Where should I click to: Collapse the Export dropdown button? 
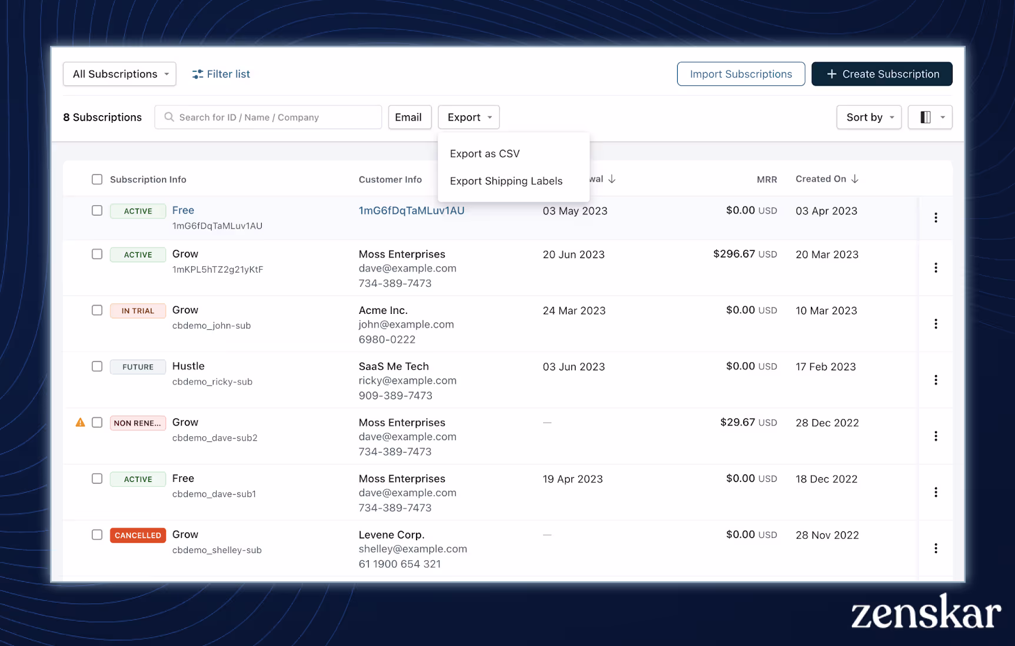pyautogui.click(x=468, y=117)
